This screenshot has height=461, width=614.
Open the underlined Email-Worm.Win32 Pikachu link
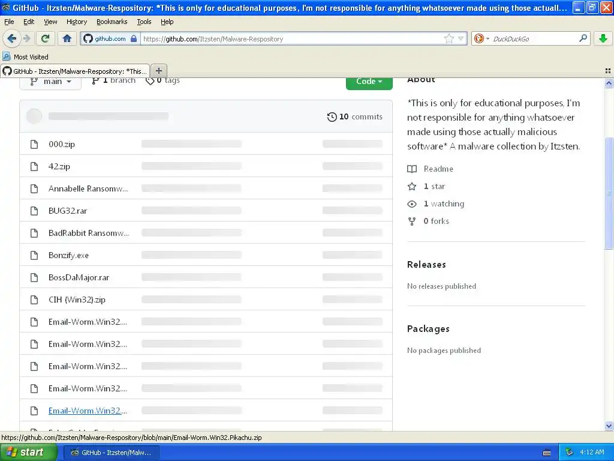(88, 411)
